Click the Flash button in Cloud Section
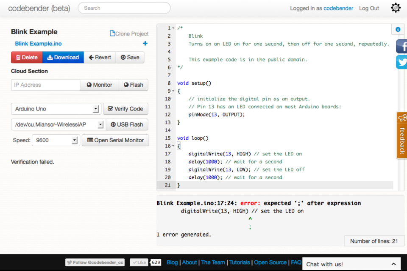Screen dimensions: 407x271 134,85
